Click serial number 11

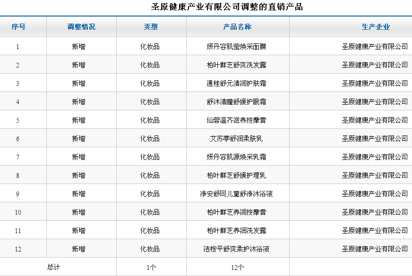(x=18, y=231)
